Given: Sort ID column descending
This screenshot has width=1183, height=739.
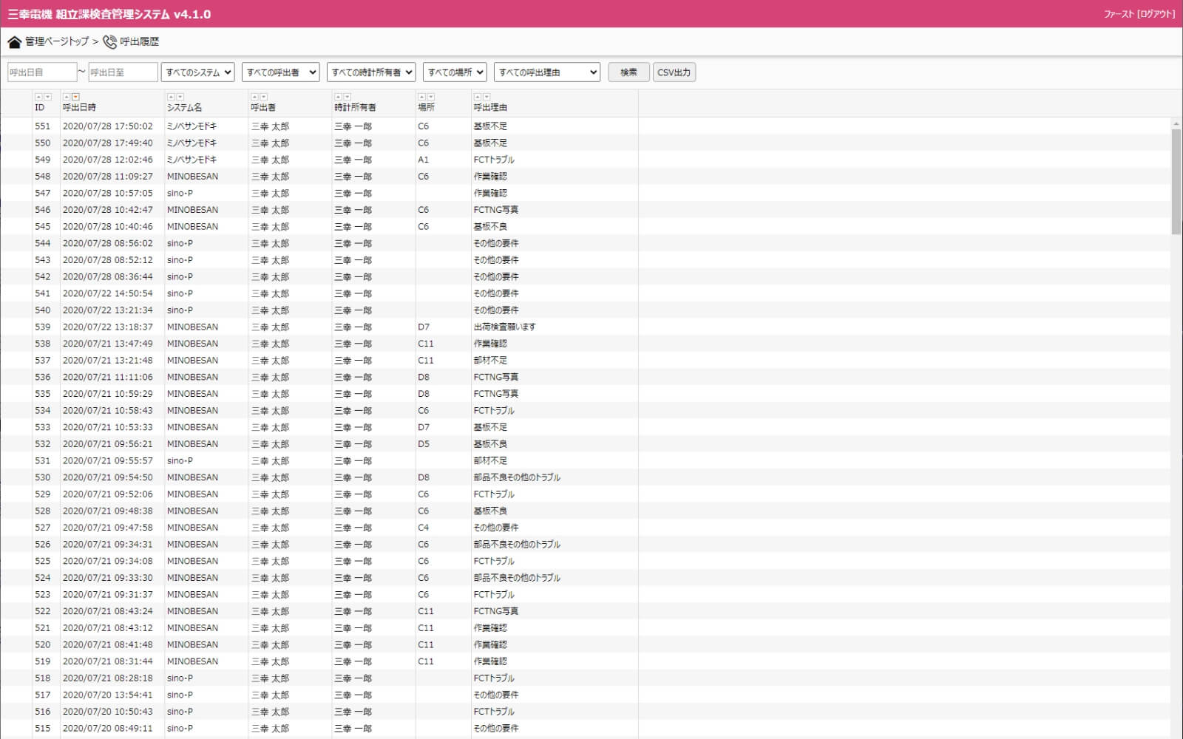Looking at the screenshot, I should click(48, 97).
